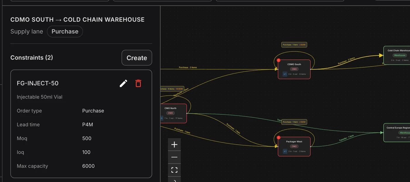Image resolution: width=410 pixels, height=182 pixels.
Task: Click the 'Constraints (2)' heading
Action: pyautogui.click(x=32, y=58)
